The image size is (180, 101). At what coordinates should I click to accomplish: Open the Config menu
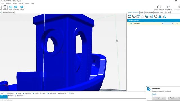(8, 4)
